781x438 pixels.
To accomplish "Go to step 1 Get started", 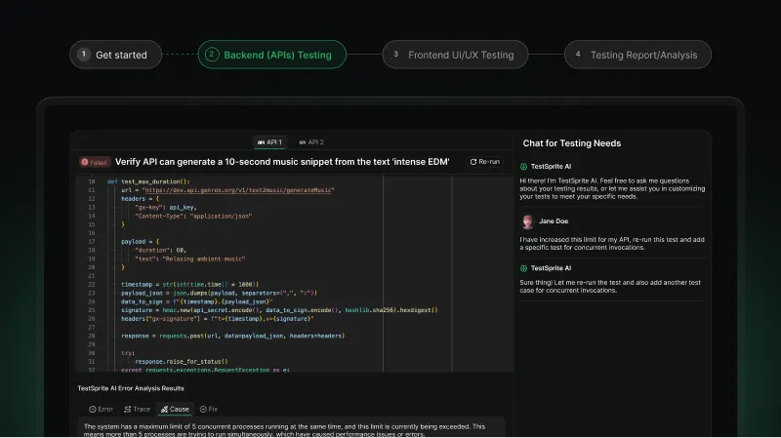I will pyautogui.click(x=115, y=55).
